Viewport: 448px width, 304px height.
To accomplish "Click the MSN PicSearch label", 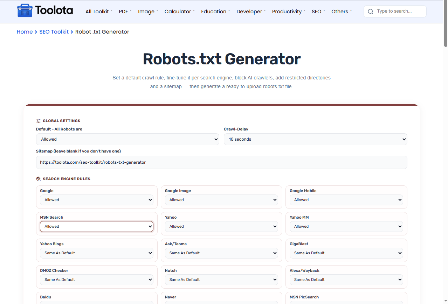I will pos(304,297).
